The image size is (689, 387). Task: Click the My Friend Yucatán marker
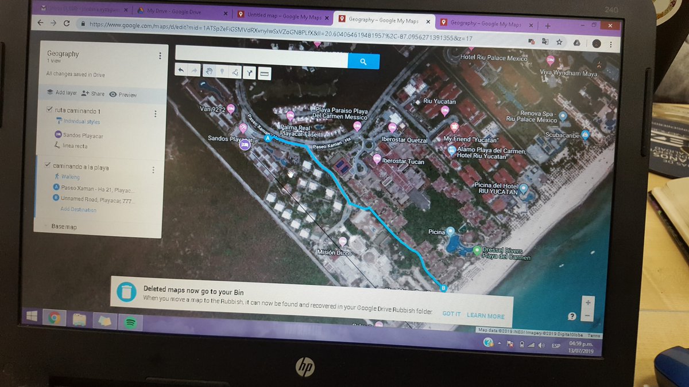pos(454,126)
